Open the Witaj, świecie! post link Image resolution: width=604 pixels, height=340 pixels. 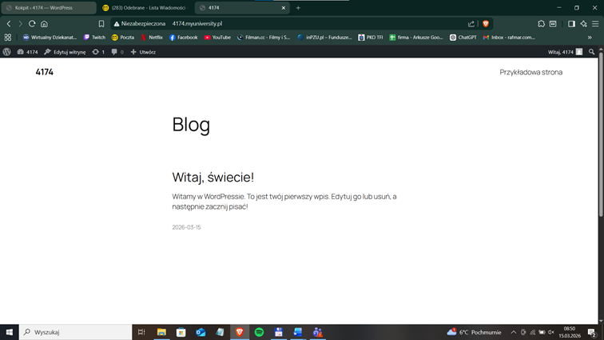(x=213, y=177)
